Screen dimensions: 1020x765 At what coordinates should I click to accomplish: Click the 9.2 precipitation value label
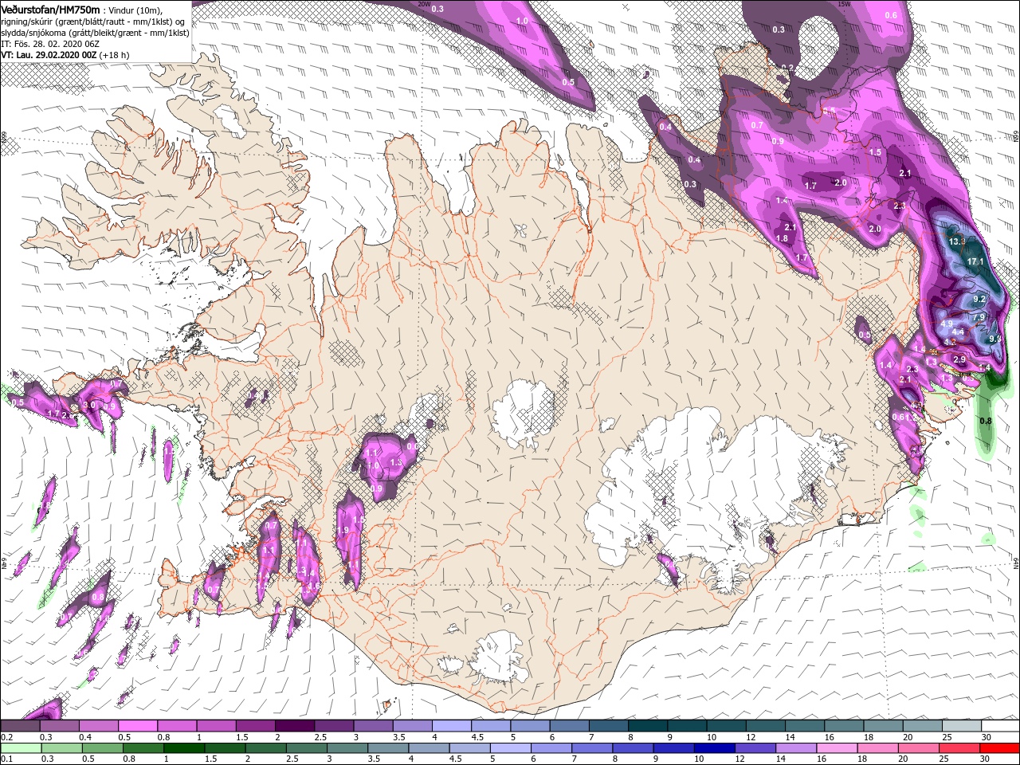pos(980,300)
